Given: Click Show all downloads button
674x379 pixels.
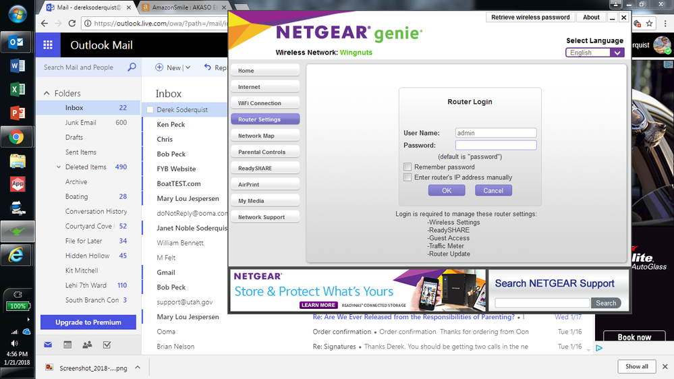Looking at the screenshot, I should 637,367.
